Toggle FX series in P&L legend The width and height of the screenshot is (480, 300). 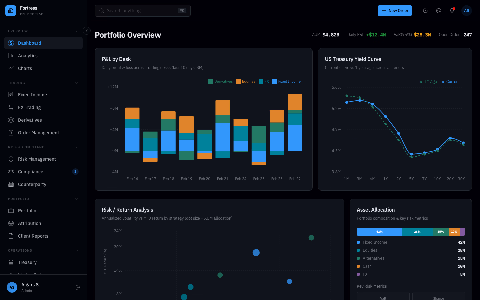264,82
